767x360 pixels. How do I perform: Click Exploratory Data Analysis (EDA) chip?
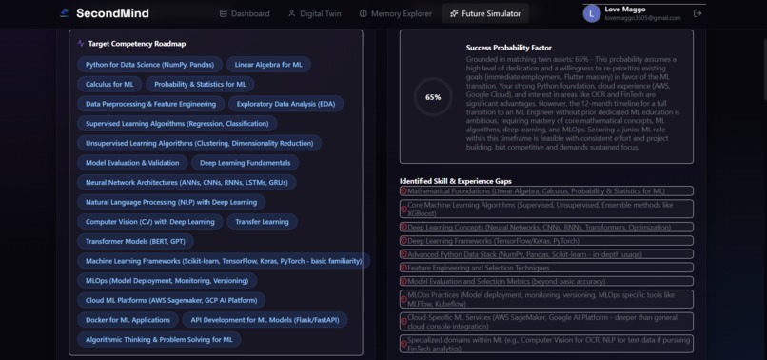pos(285,104)
